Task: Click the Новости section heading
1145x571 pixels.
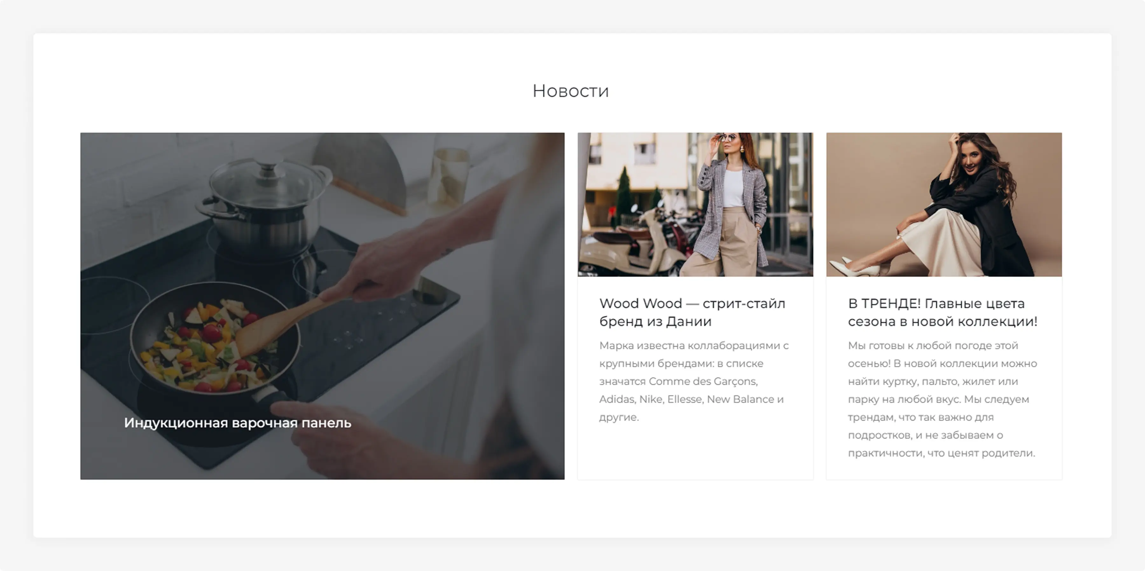Action: point(570,91)
